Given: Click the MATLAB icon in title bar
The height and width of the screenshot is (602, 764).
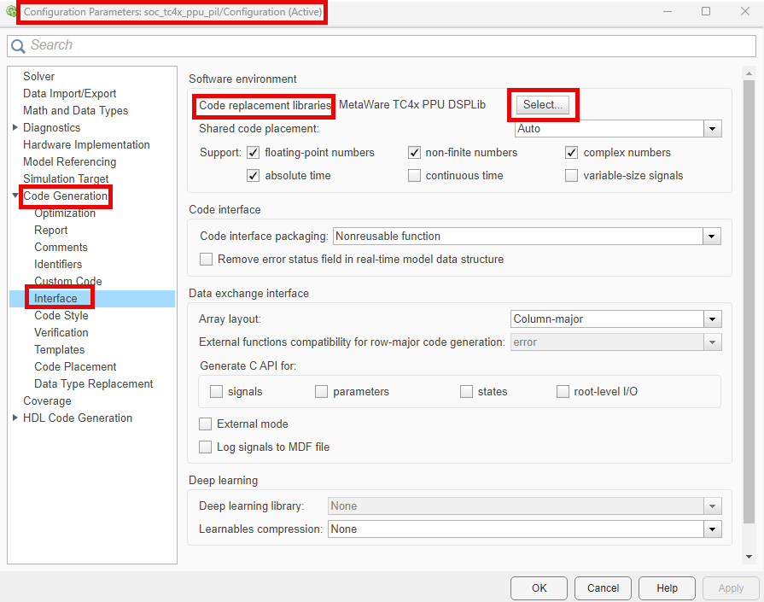Looking at the screenshot, I should point(10,12).
